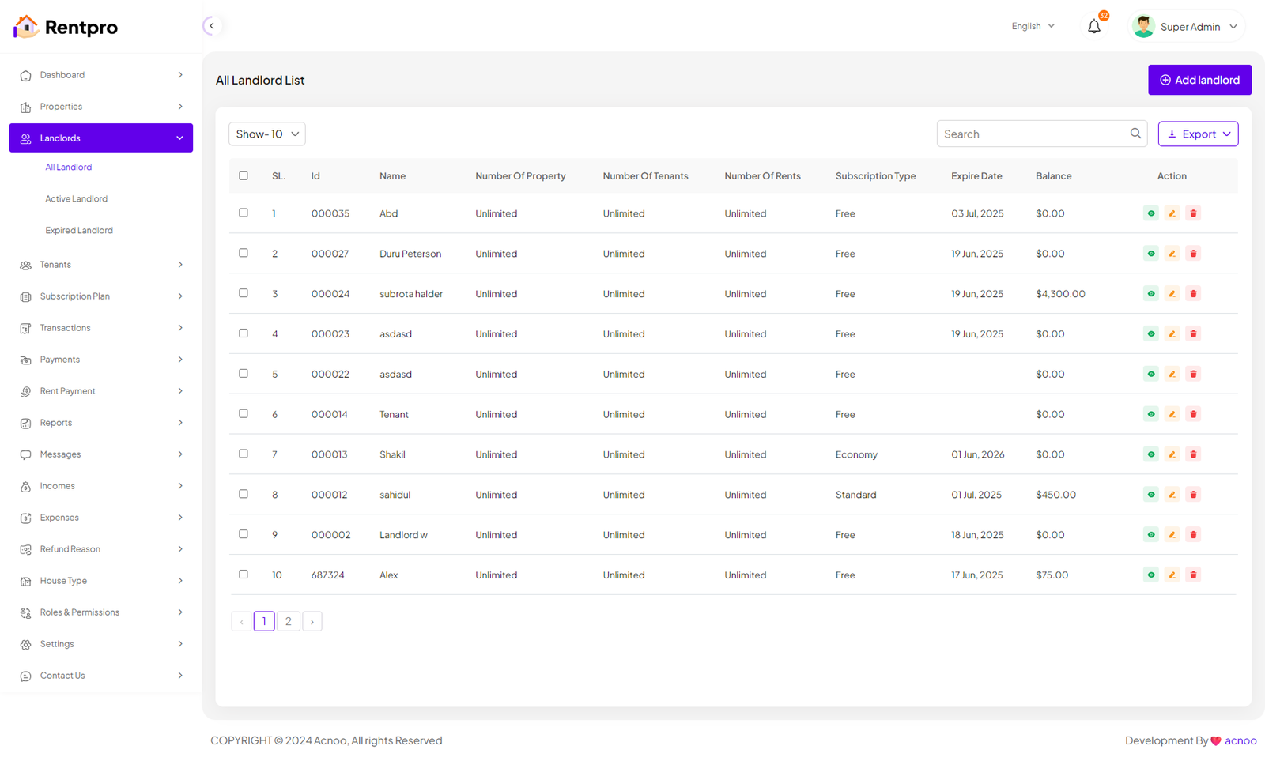The image size is (1265, 761).
Task: Delete landlord Alex using trash icon
Action: tap(1194, 575)
